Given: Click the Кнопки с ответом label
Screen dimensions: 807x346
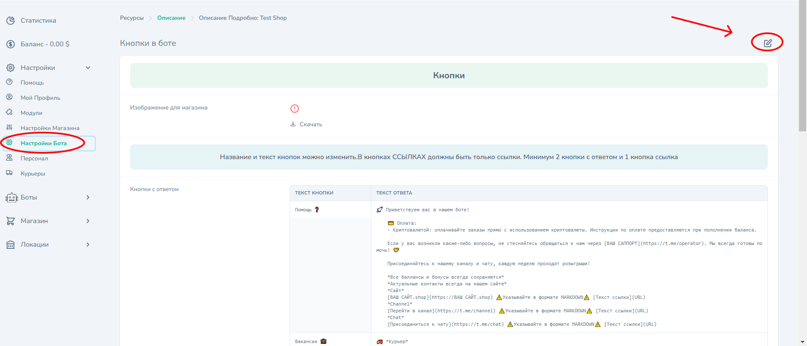Looking at the screenshot, I should [x=154, y=189].
